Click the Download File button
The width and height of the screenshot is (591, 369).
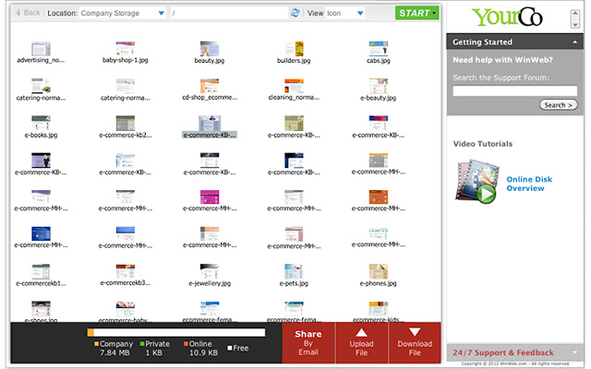click(415, 342)
